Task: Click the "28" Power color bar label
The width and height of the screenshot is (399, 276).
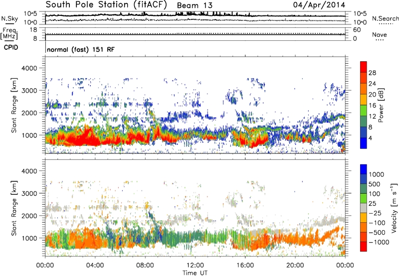Action: click(x=372, y=73)
